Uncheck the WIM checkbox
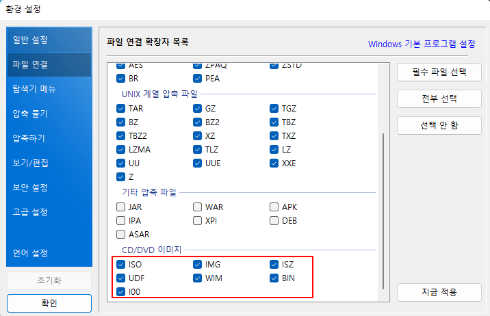 [x=197, y=278]
